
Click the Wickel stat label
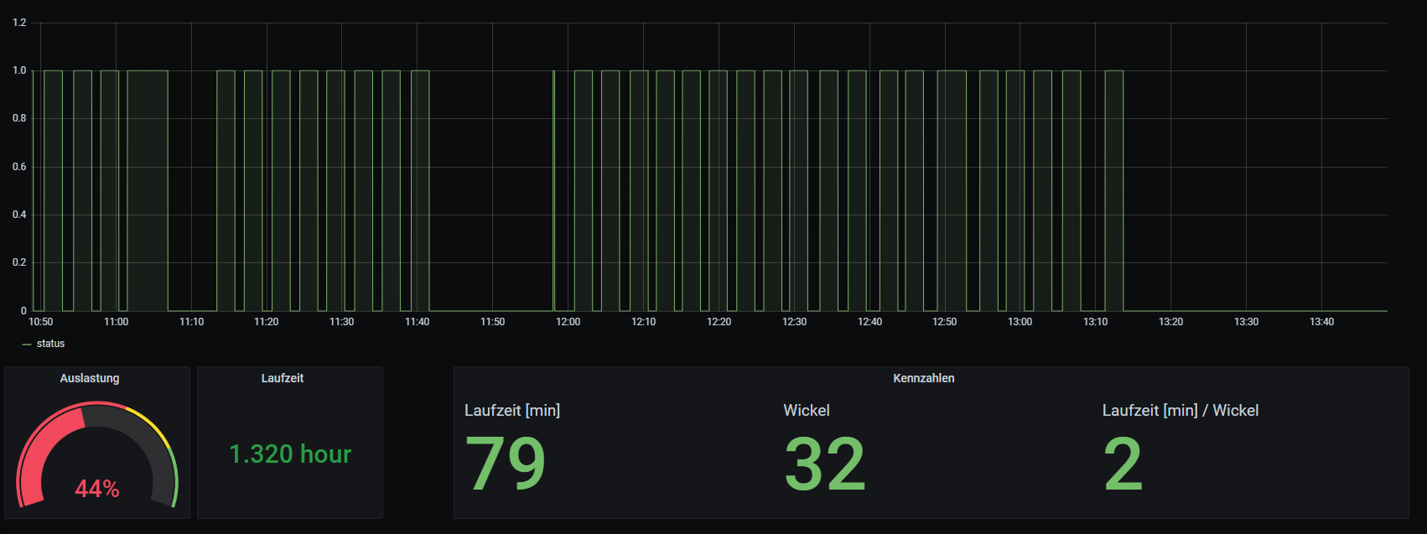coord(807,410)
